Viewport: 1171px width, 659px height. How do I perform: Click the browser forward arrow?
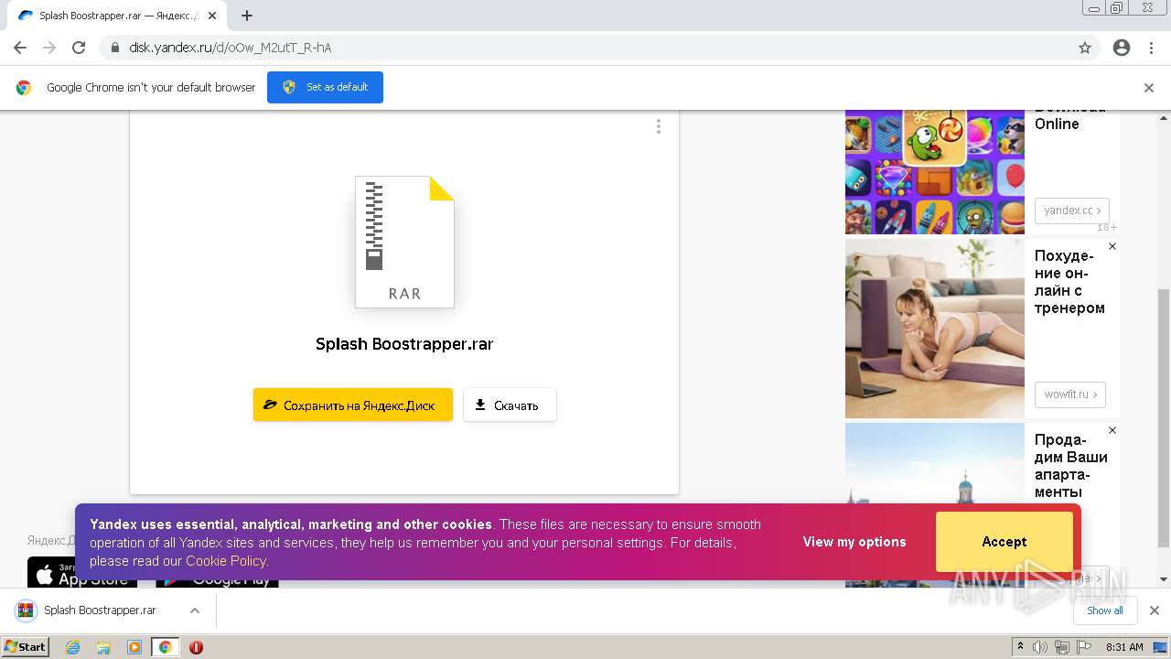click(49, 48)
